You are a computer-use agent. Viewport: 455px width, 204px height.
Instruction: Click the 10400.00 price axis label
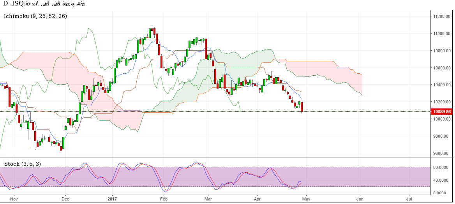pos(441,85)
